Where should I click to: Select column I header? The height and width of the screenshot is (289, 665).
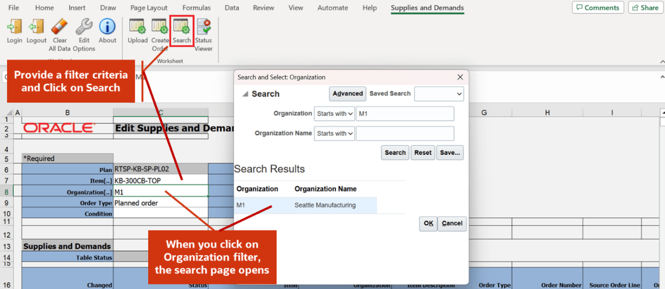pos(612,112)
